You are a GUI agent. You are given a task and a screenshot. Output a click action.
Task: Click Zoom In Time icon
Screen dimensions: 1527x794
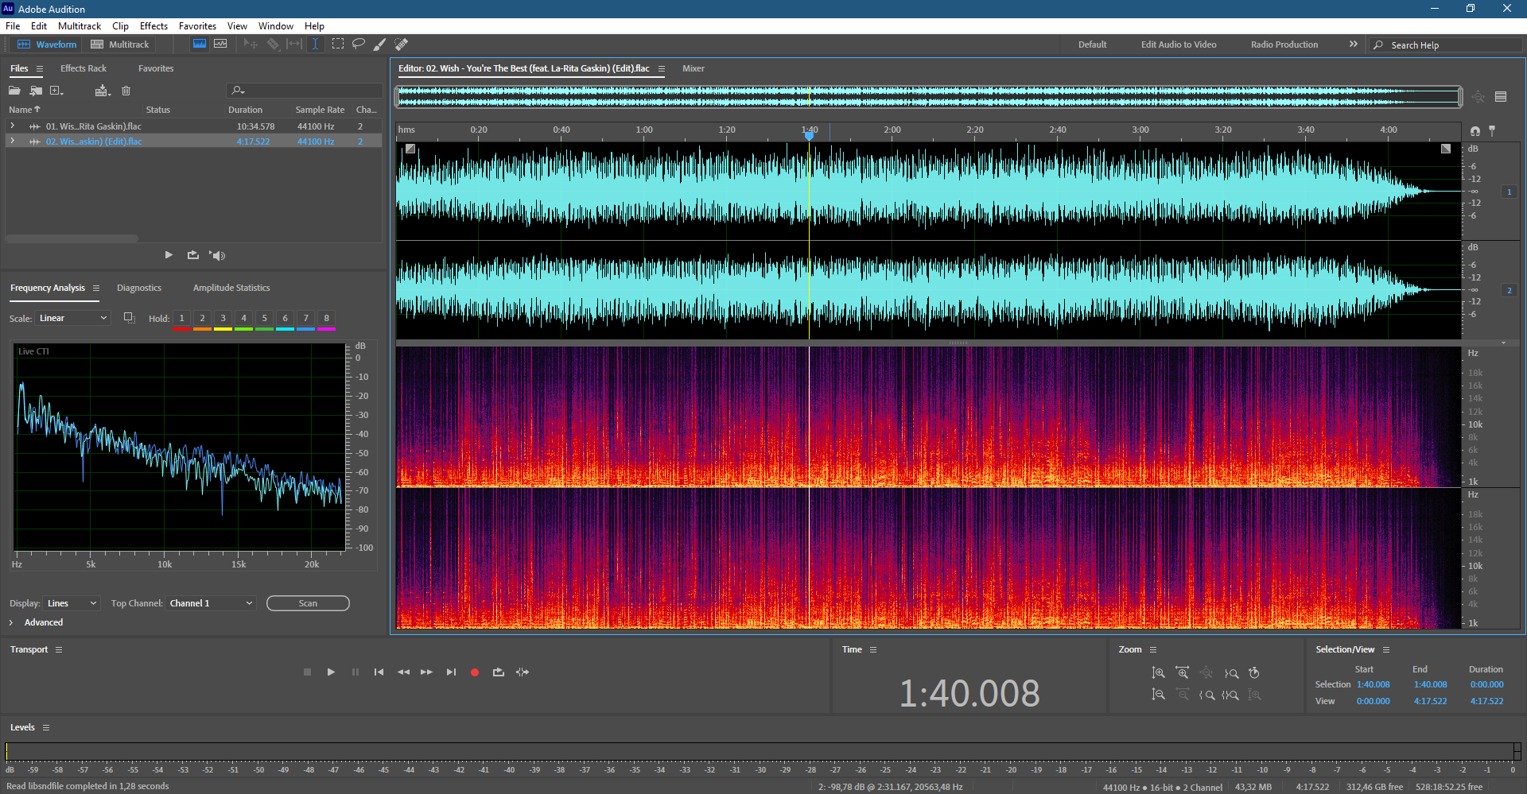click(1183, 672)
